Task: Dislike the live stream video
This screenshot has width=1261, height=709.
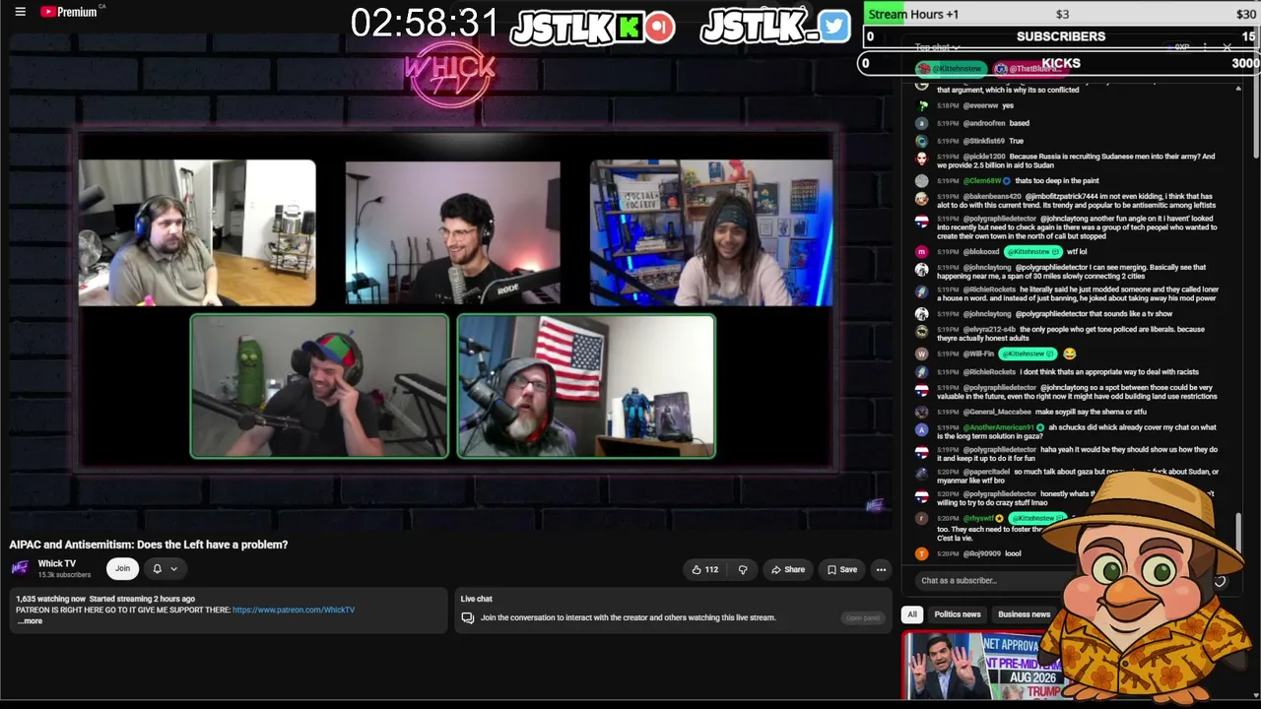Action: 743,569
